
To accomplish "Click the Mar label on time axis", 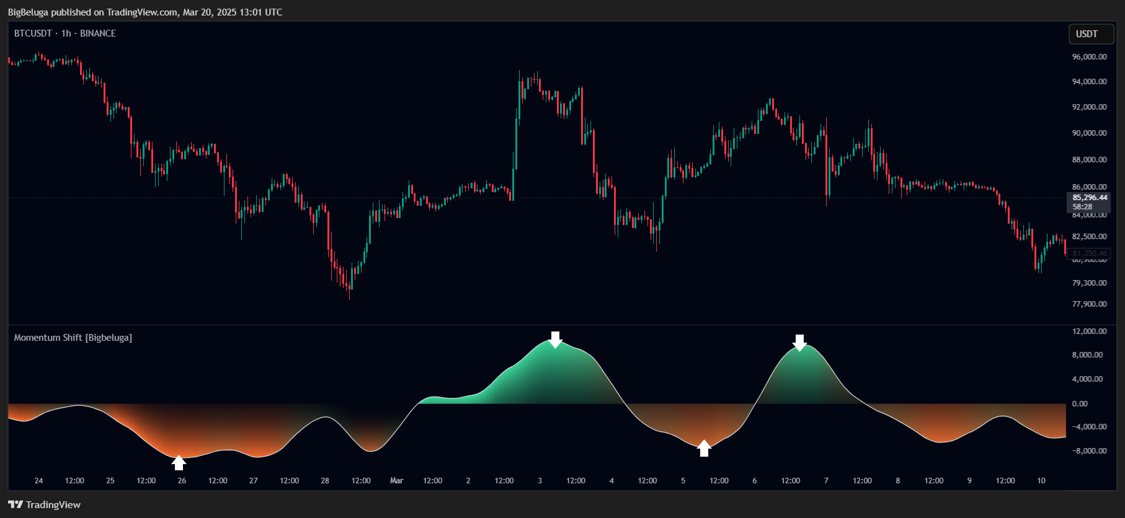I will click(x=397, y=481).
